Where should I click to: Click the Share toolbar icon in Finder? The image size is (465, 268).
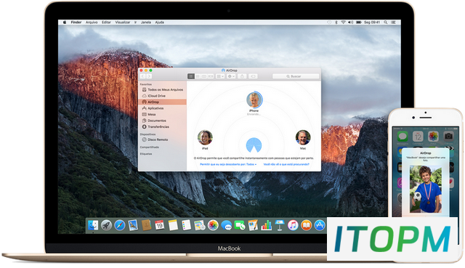[x=242, y=76]
